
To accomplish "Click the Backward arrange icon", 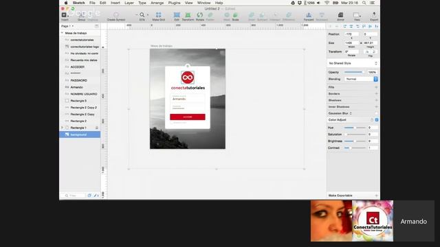I will [322, 15].
